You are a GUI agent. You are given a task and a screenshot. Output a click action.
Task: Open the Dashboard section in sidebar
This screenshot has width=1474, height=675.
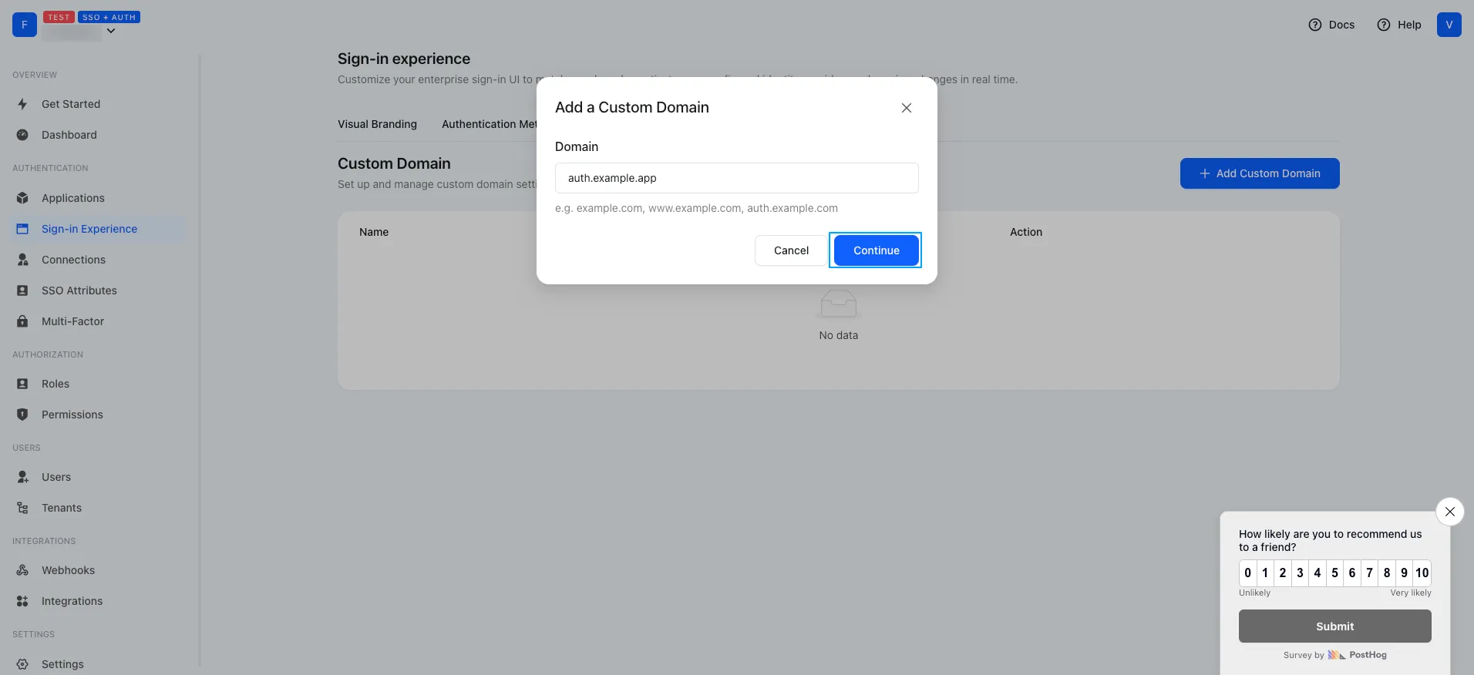click(x=69, y=134)
